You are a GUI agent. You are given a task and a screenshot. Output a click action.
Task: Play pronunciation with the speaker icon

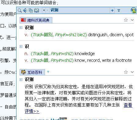(x=25, y=10)
